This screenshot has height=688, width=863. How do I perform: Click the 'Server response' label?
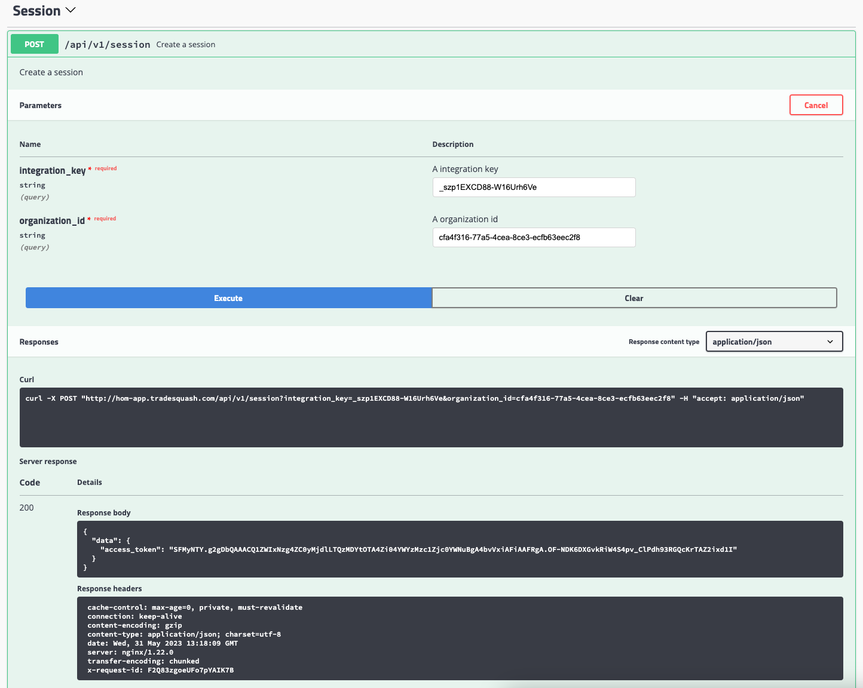(48, 461)
